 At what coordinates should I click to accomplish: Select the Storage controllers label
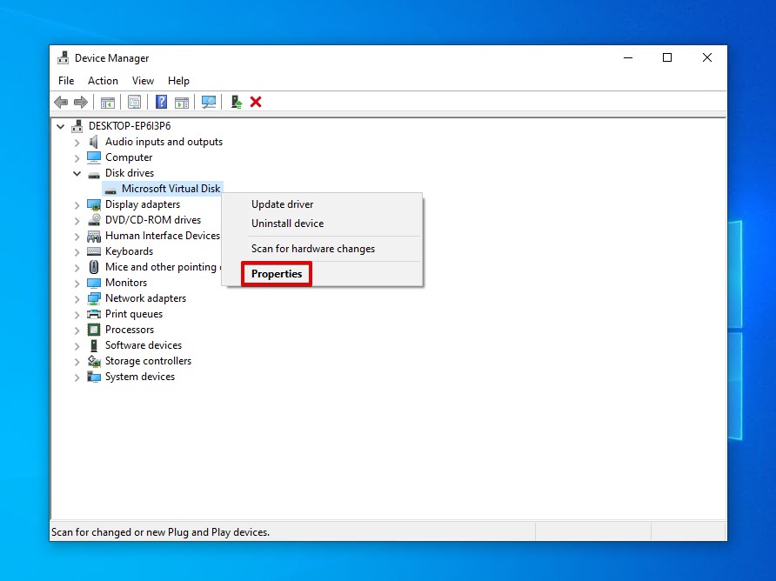[x=148, y=361]
